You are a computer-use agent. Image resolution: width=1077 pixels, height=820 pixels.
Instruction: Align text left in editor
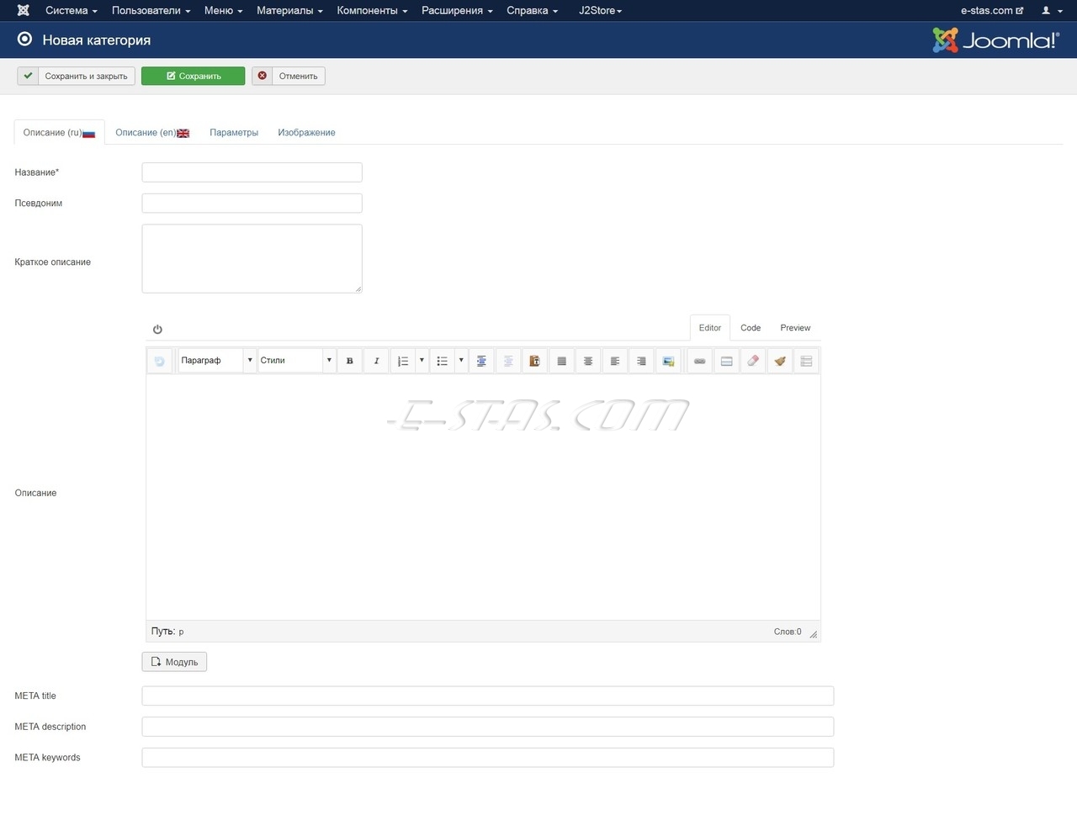point(614,361)
